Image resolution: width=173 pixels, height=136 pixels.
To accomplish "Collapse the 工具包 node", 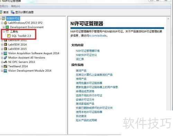I will [4, 31].
